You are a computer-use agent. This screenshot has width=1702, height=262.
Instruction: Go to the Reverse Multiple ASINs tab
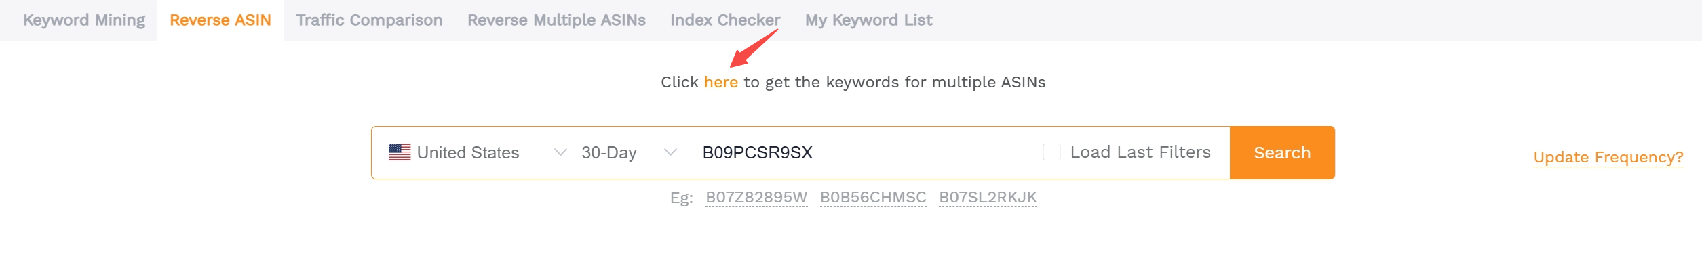point(556,20)
